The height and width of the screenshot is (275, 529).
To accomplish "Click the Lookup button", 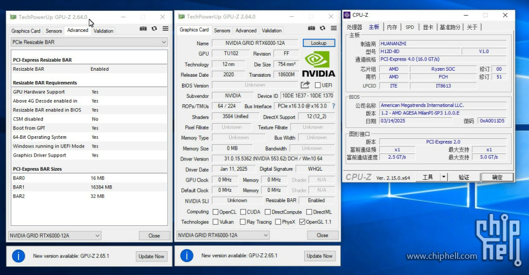I will click(318, 43).
